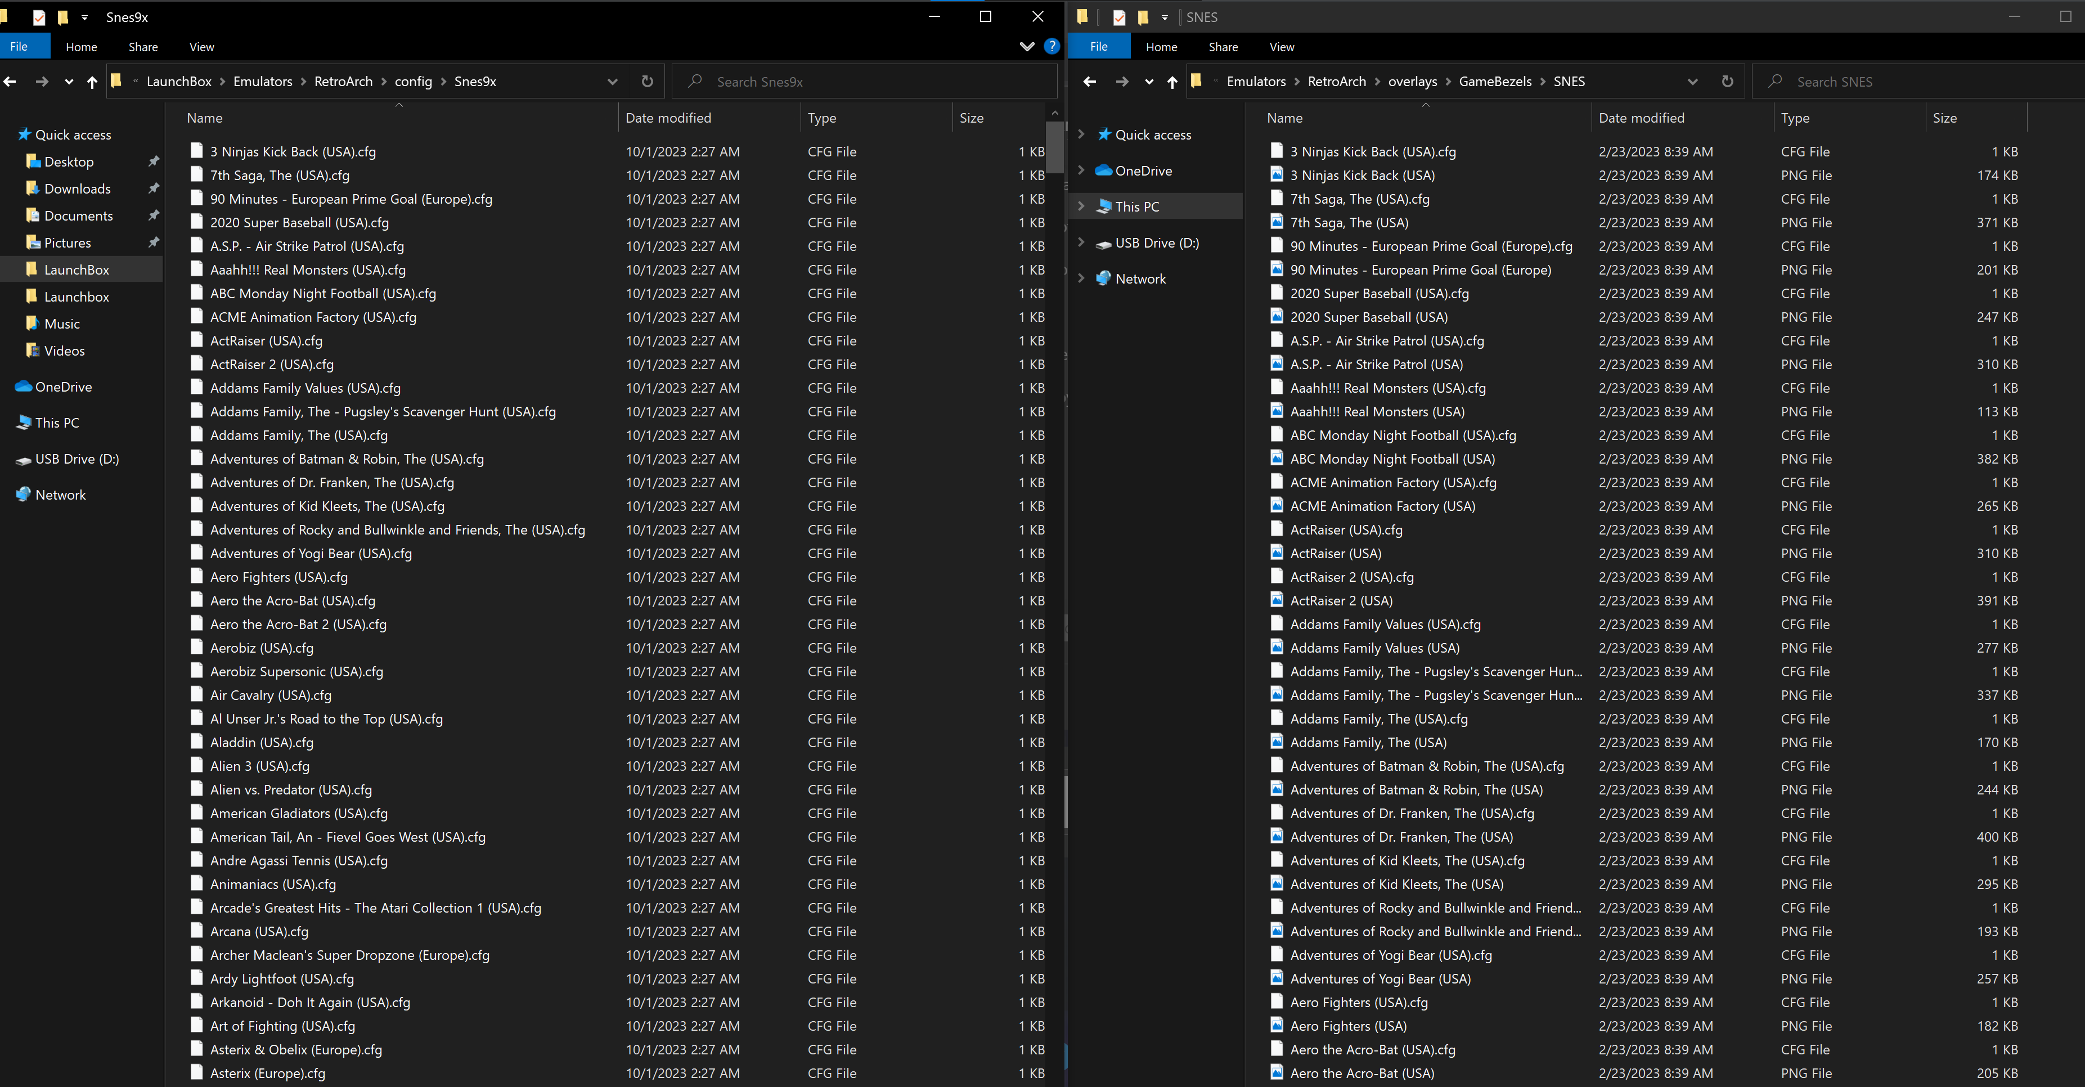Click PNG icon of ActRaiser (USA) image

pos(1277,553)
